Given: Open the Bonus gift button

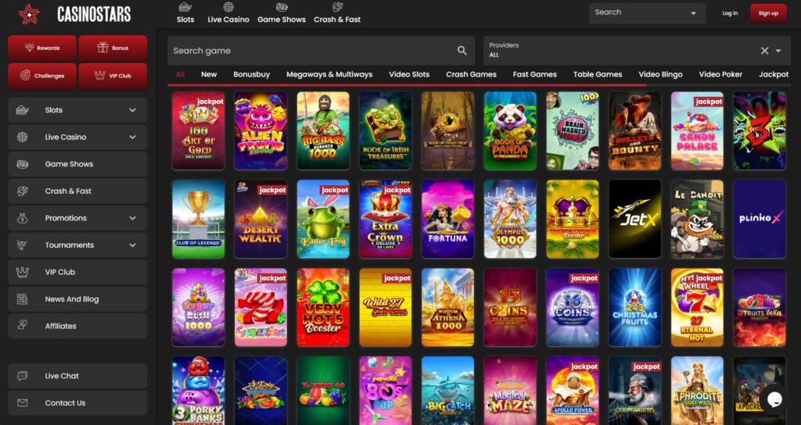Looking at the screenshot, I should coord(113,48).
